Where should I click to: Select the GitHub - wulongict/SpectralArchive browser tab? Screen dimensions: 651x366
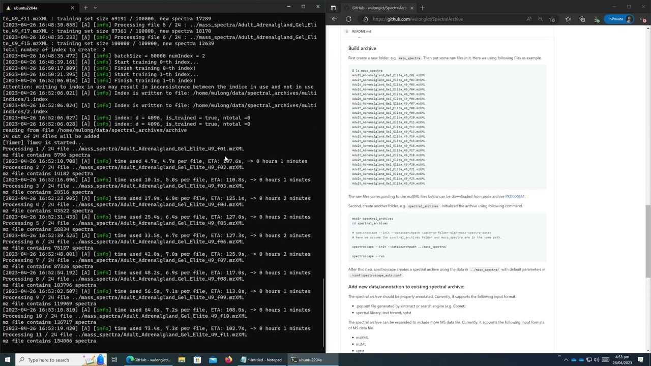pyautogui.click(x=379, y=8)
